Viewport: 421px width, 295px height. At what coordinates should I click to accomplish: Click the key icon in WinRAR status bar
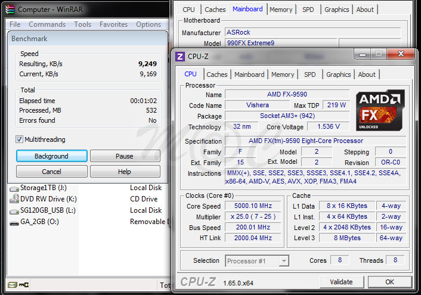click(x=24, y=285)
